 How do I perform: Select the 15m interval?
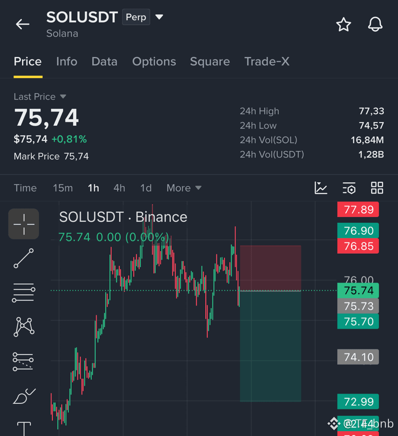coord(63,188)
